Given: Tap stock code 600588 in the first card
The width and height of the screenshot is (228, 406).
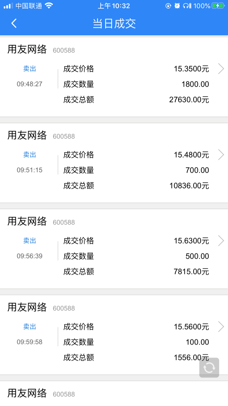Looking at the screenshot, I should click(64, 51).
